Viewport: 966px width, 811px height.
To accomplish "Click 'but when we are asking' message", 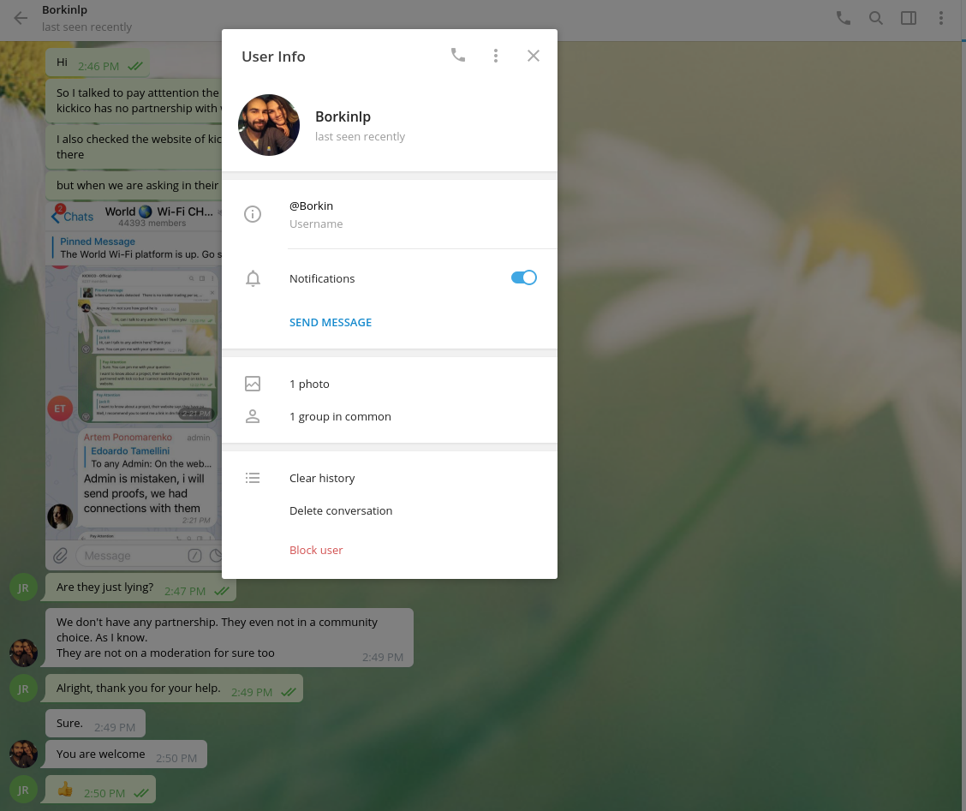I will (134, 186).
